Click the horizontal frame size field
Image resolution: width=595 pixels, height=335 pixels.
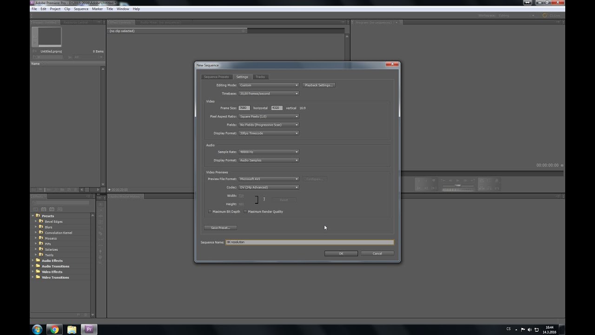(x=244, y=108)
